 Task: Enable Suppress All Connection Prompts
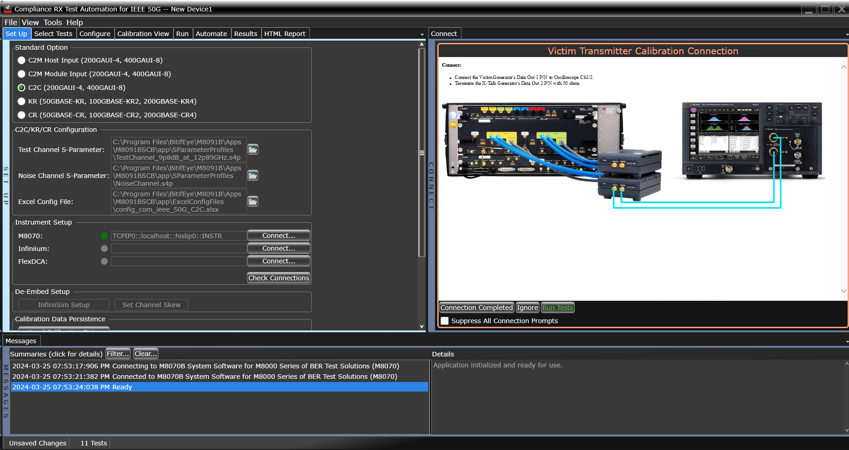[445, 321]
